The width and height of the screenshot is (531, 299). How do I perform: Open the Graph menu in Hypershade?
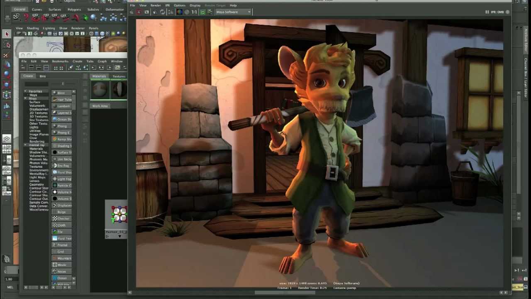click(102, 61)
